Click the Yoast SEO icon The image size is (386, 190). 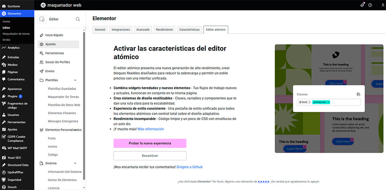click(4, 158)
